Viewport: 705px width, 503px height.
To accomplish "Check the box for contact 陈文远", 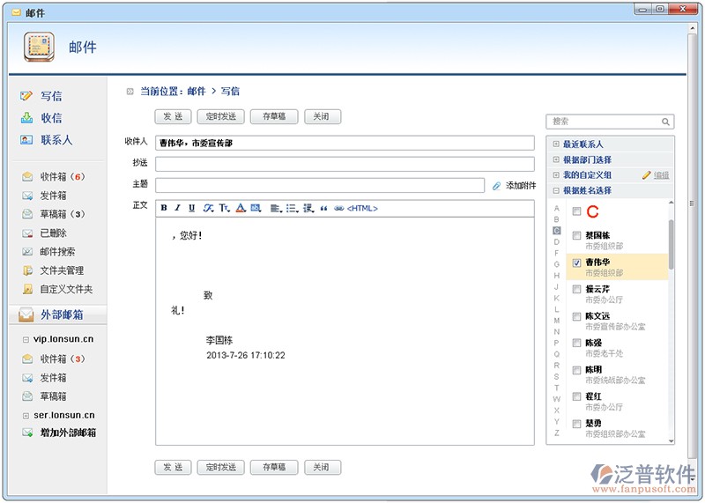I will (x=576, y=316).
